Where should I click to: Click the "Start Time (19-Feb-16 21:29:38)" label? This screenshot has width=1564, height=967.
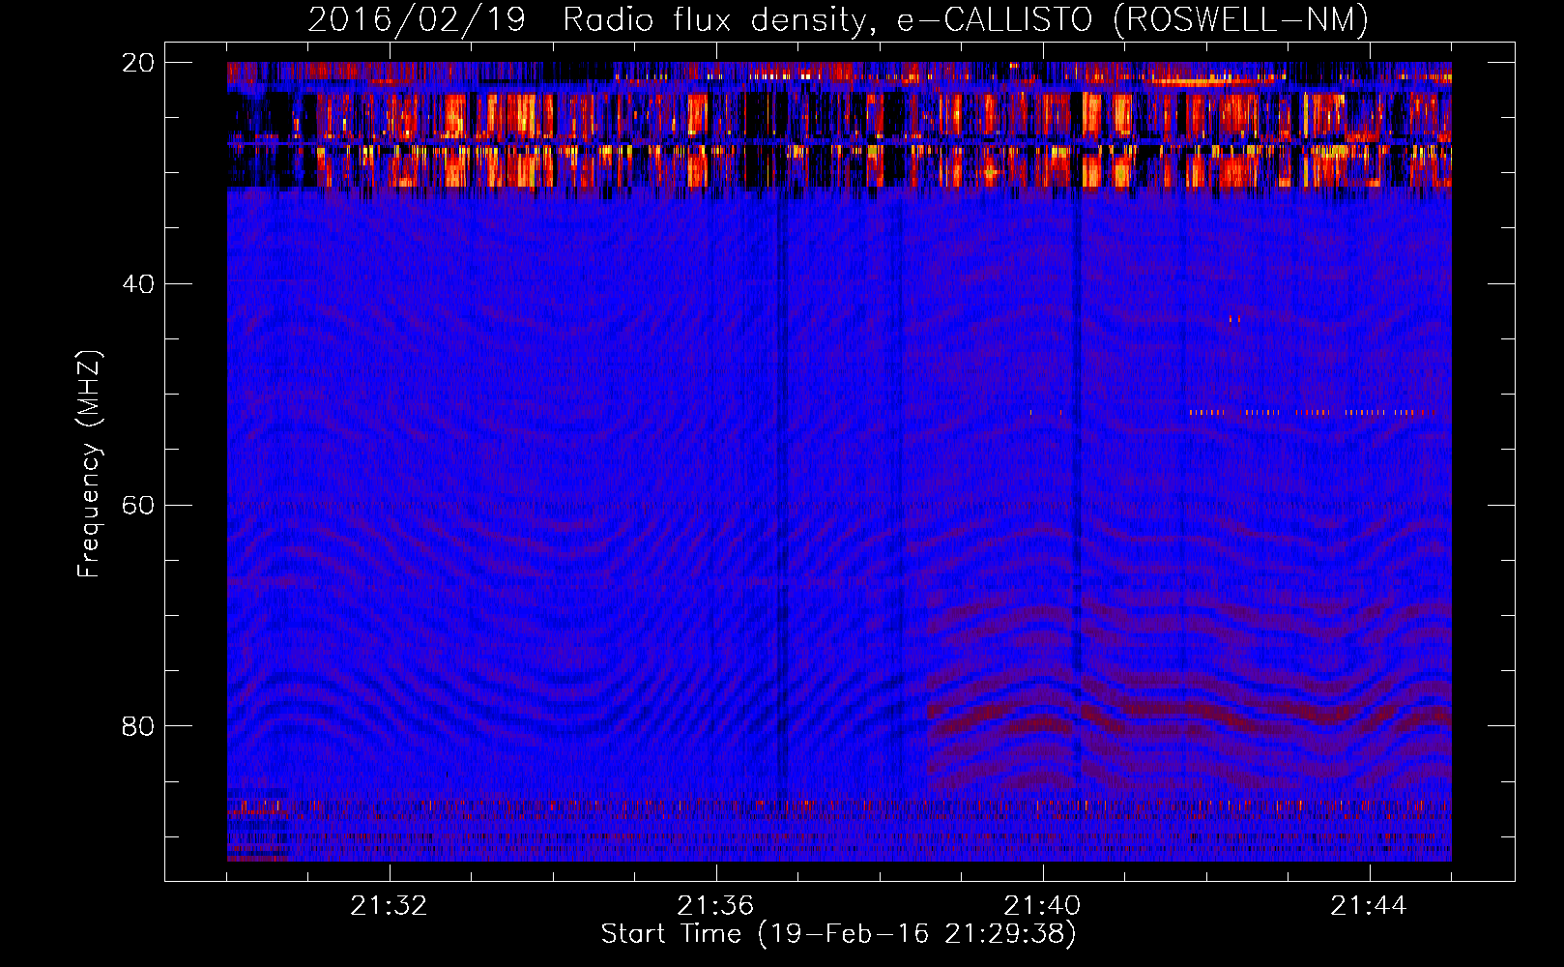coord(838,934)
